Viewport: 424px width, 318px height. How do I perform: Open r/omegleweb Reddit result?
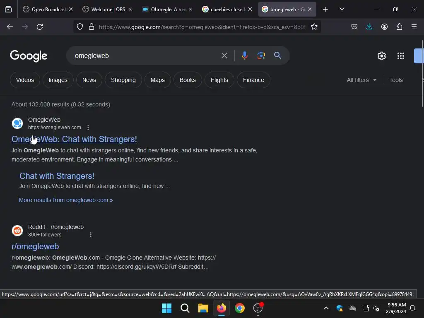tap(35, 246)
